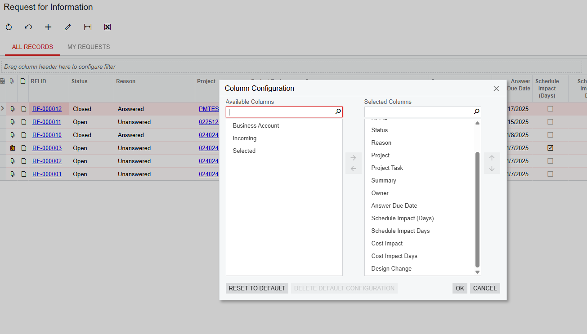Click the Refresh toolbar icon
The height and width of the screenshot is (334, 587).
tap(9, 27)
